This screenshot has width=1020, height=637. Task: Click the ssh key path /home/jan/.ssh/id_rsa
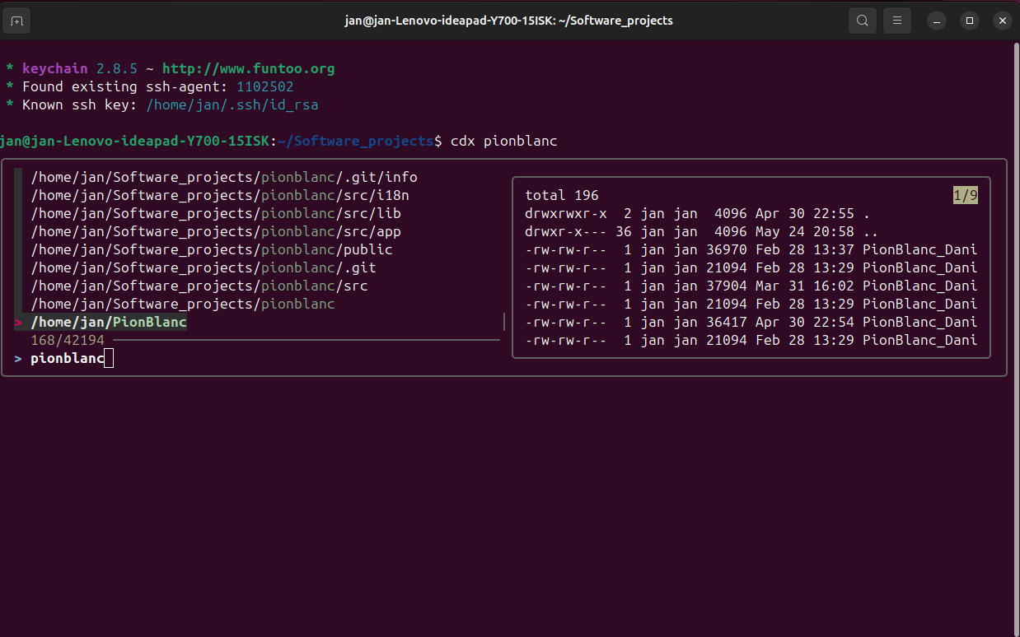point(232,105)
